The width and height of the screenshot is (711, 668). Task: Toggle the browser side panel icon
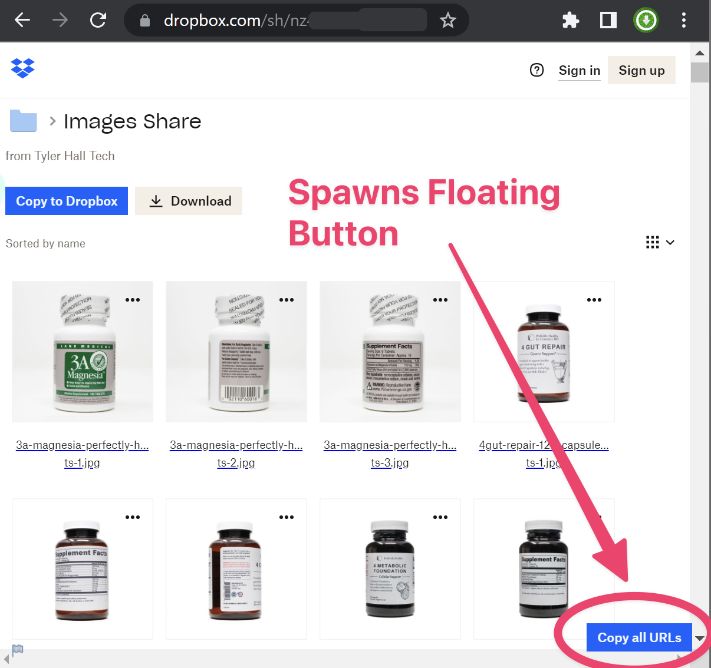coord(608,21)
